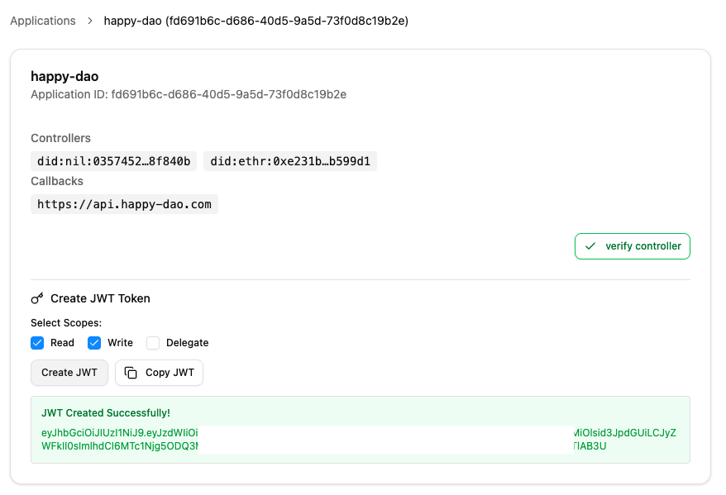Screen dimensions: 726x495
Task: Click the checkmark icon in verify controller
Action: pyautogui.click(x=590, y=246)
